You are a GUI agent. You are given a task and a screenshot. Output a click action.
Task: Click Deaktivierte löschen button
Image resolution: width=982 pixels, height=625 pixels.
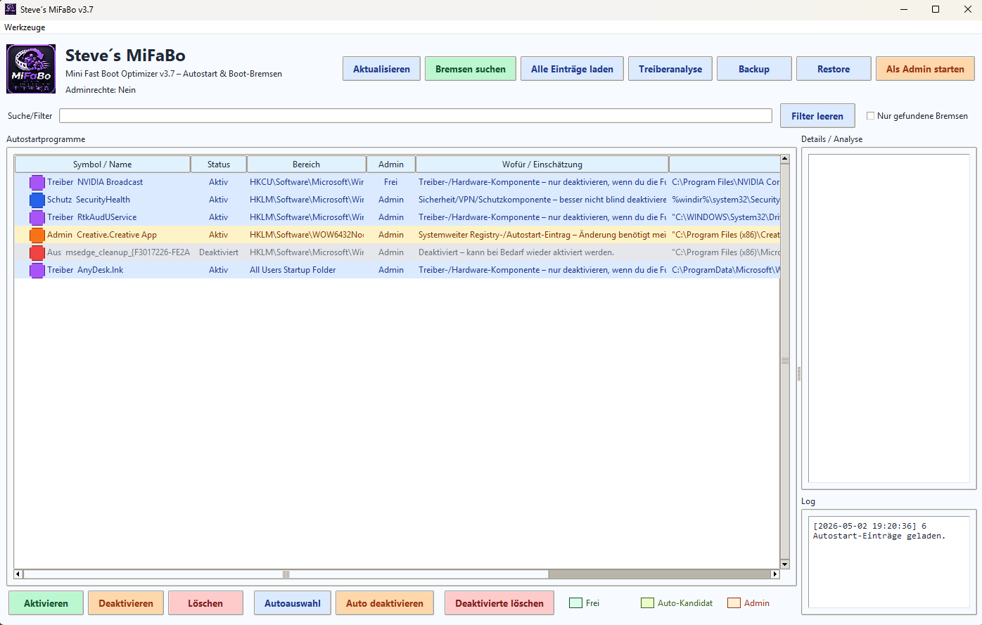click(499, 603)
